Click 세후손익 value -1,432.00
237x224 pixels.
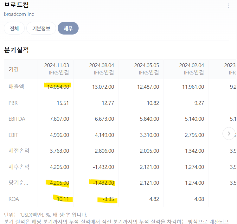(x=104, y=167)
